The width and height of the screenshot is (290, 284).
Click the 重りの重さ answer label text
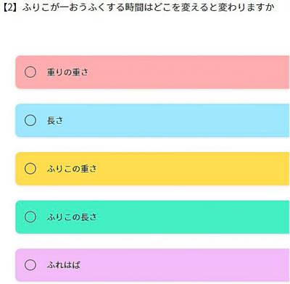tap(67, 72)
